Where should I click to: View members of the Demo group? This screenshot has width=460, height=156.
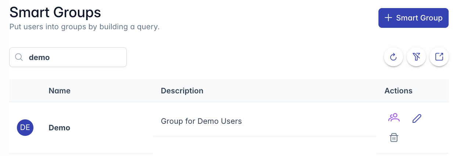click(x=394, y=118)
